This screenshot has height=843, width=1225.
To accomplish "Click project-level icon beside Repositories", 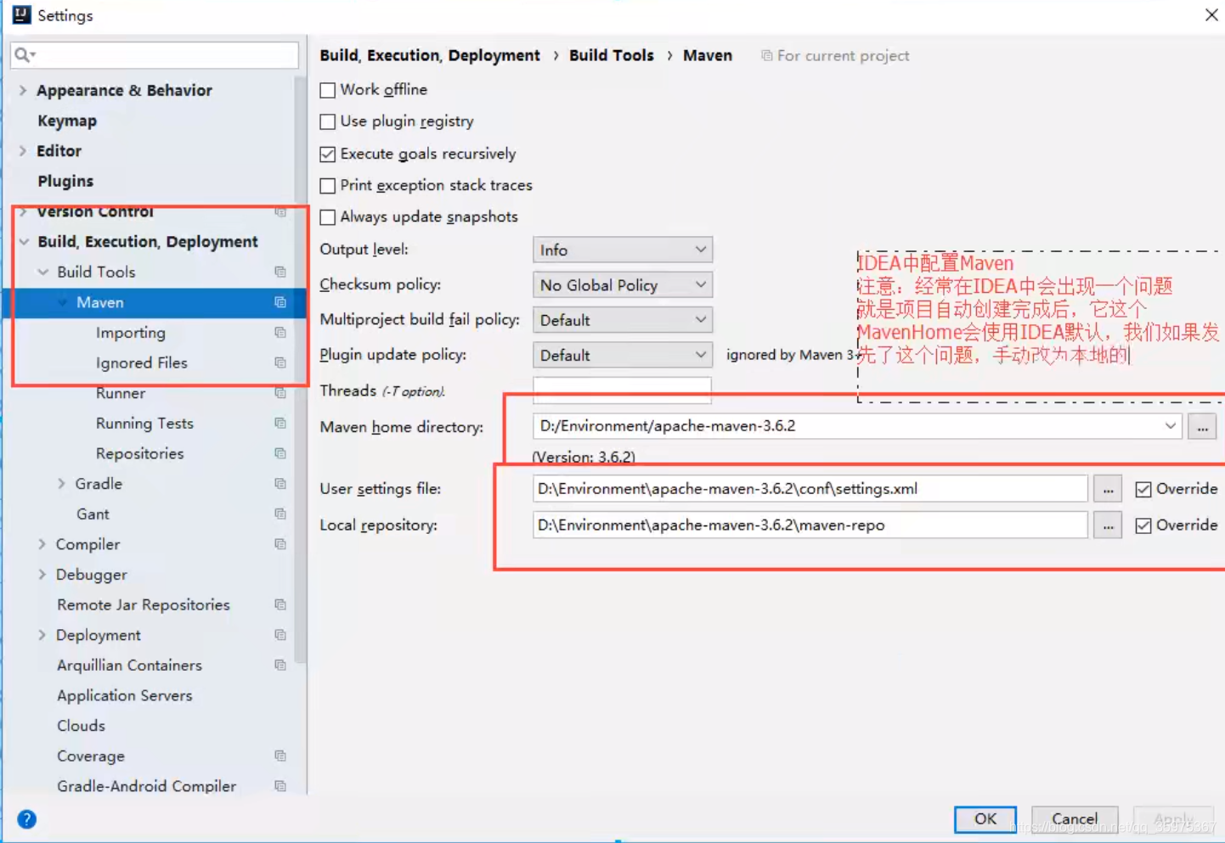I will click(x=279, y=453).
